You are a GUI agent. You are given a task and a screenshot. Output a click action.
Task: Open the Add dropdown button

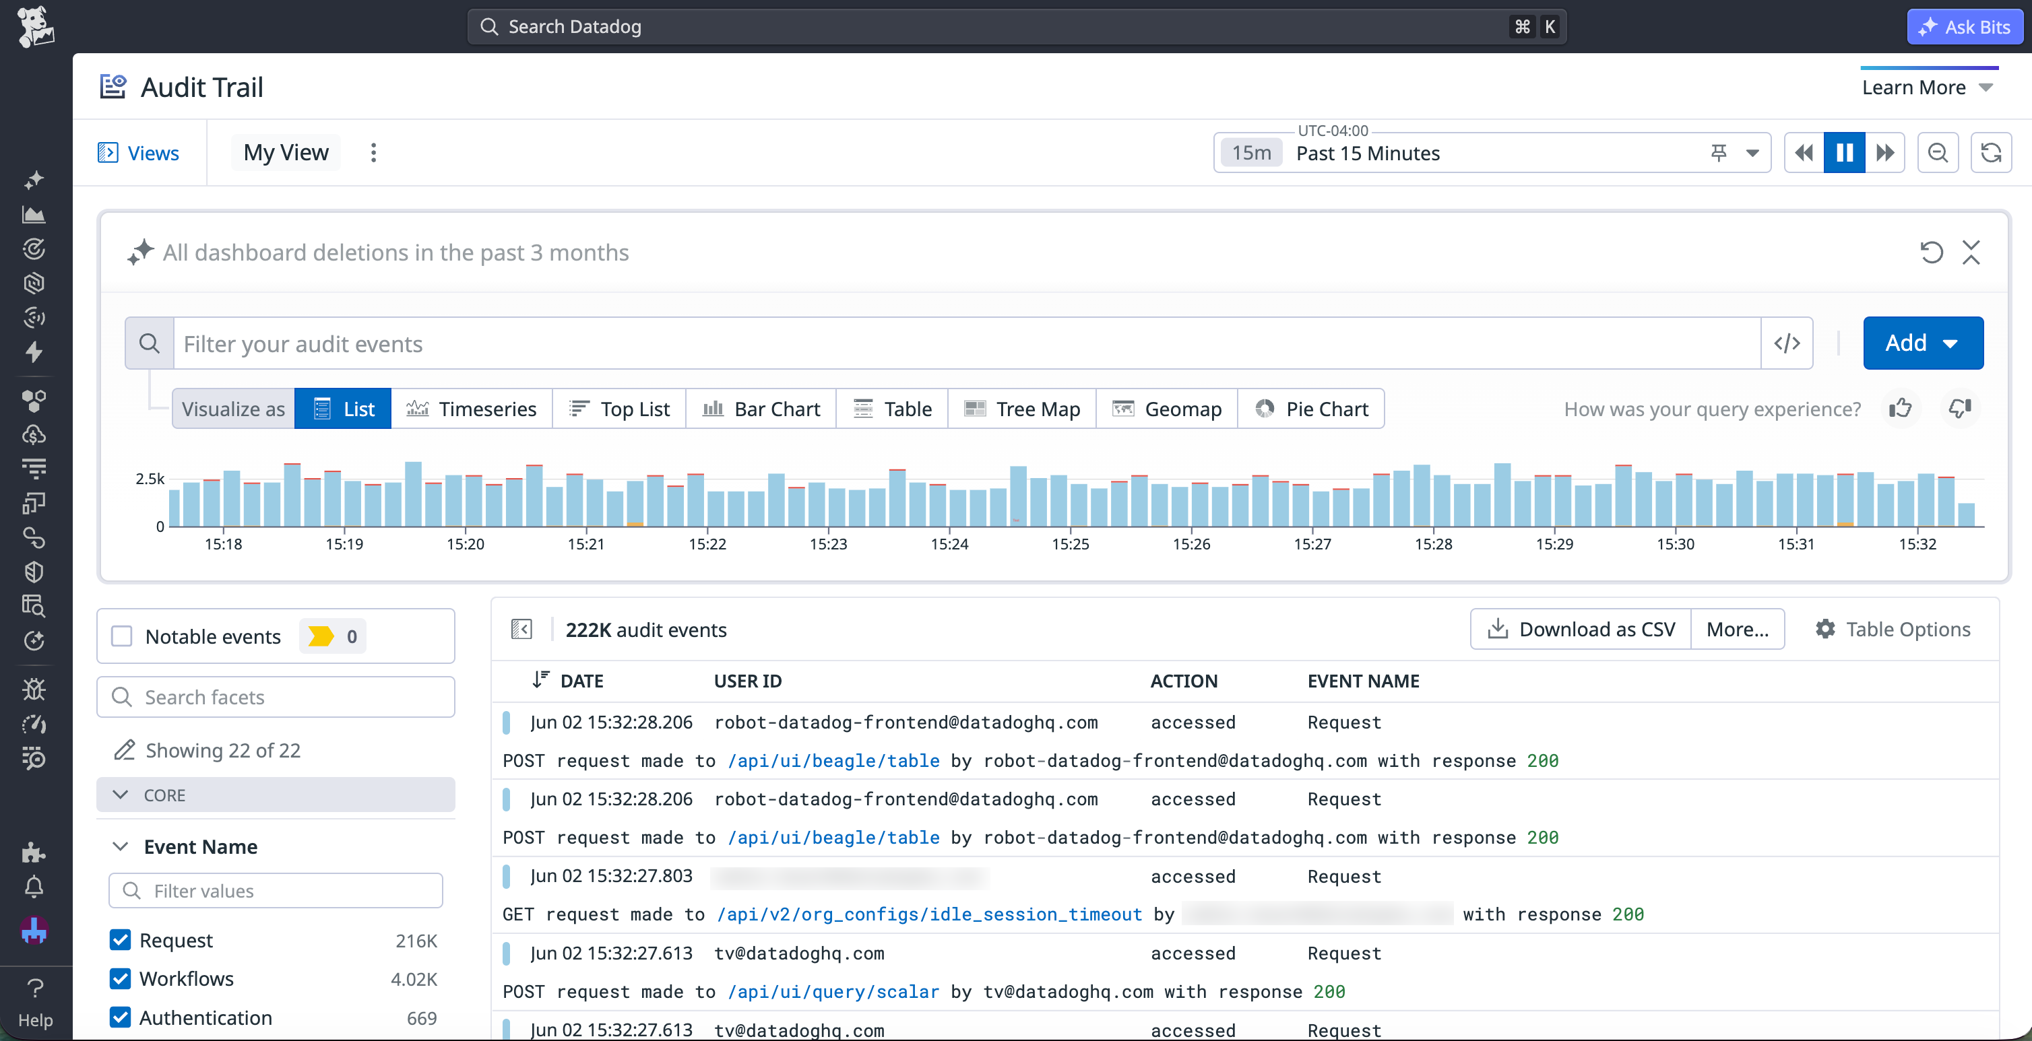[x=1923, y=343]
